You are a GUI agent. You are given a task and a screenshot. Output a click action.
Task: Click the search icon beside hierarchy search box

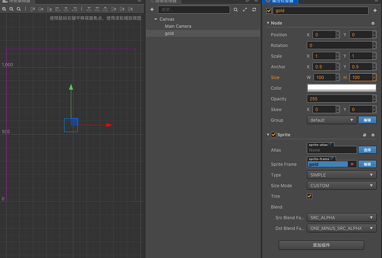tap(235, 10)
